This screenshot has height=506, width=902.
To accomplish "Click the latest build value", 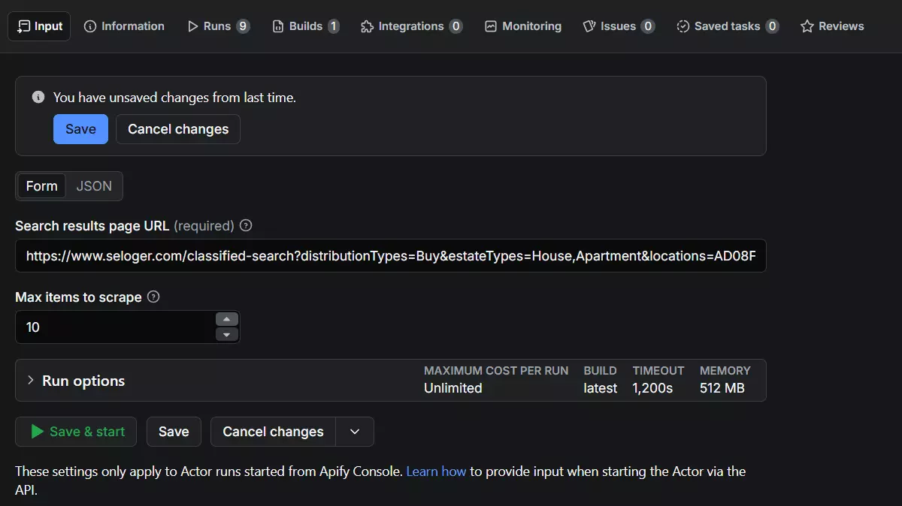I will click(x=600, y=388).
